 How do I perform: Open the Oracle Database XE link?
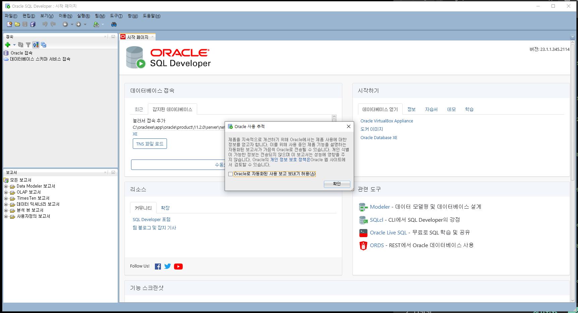379,138
